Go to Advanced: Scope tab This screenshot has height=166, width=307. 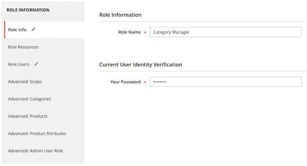44,82
